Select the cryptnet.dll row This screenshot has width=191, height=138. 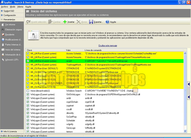[105, 106]
